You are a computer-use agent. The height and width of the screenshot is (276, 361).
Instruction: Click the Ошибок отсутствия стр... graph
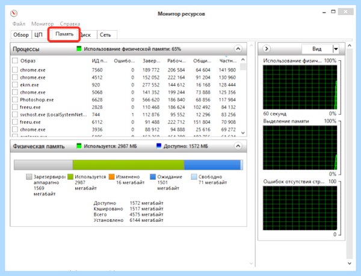click(300, 208)
